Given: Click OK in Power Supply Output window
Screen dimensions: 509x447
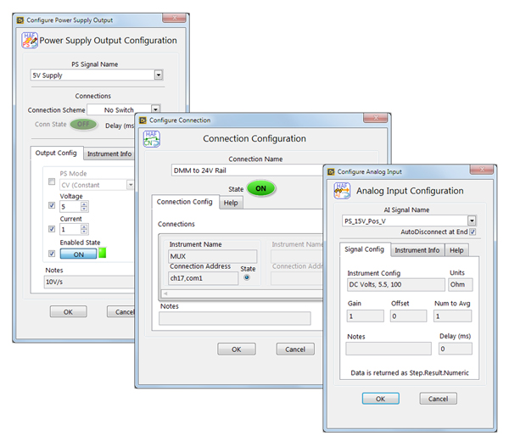Looking at the screenshot, I should [x=68, y=311].
